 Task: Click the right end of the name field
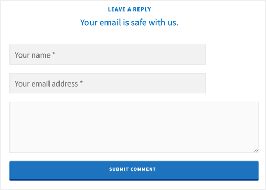click(x=200, y=55)
